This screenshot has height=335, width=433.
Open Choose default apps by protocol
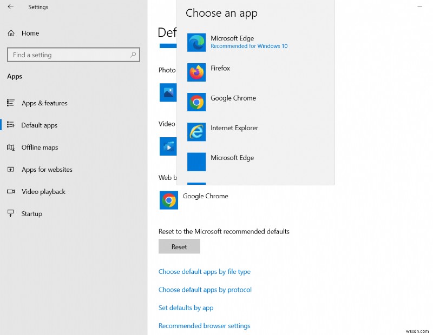click(205, 290)
